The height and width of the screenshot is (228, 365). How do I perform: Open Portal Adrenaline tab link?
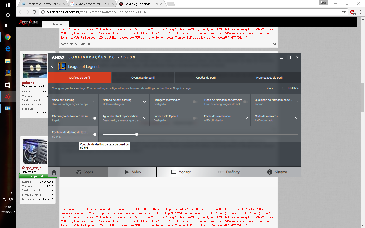coord(55,24)
